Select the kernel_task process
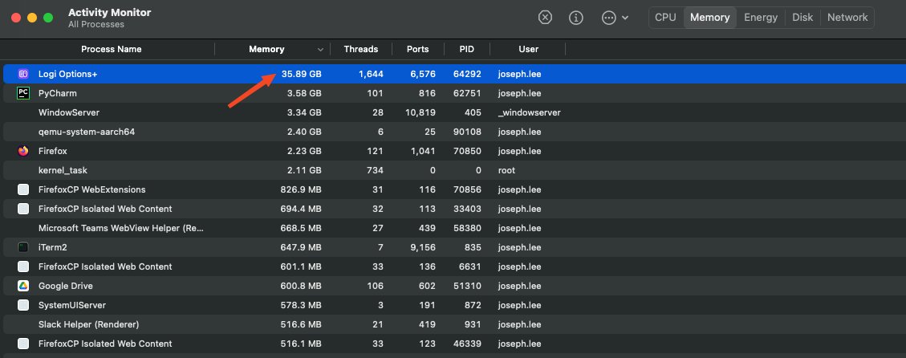This screenshot has width=906, height=358. point(63,170)
